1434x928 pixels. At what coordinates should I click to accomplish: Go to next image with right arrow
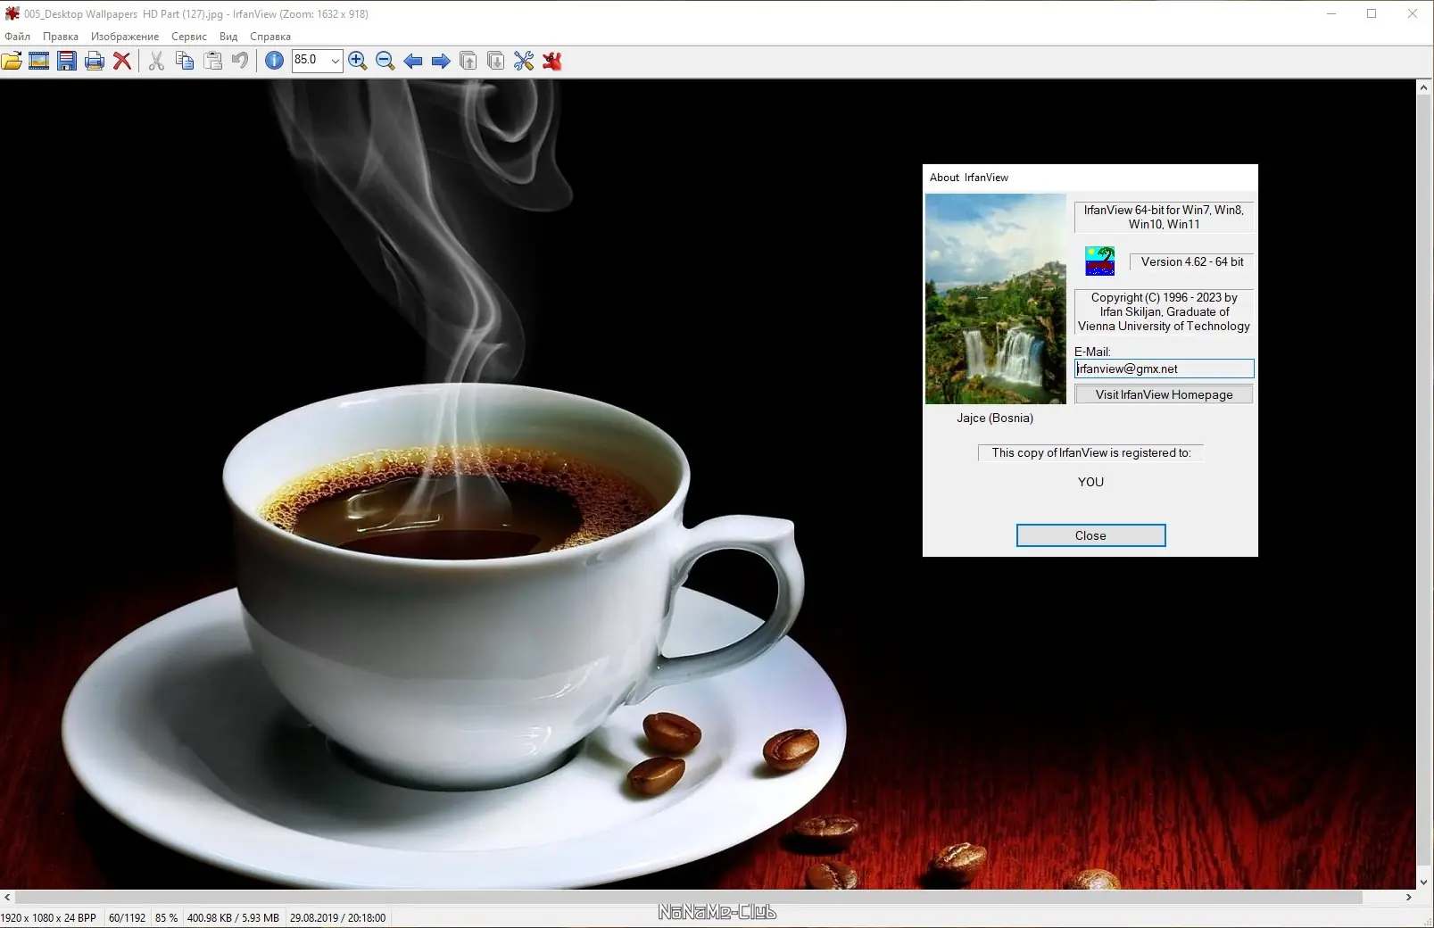point(441,61)
